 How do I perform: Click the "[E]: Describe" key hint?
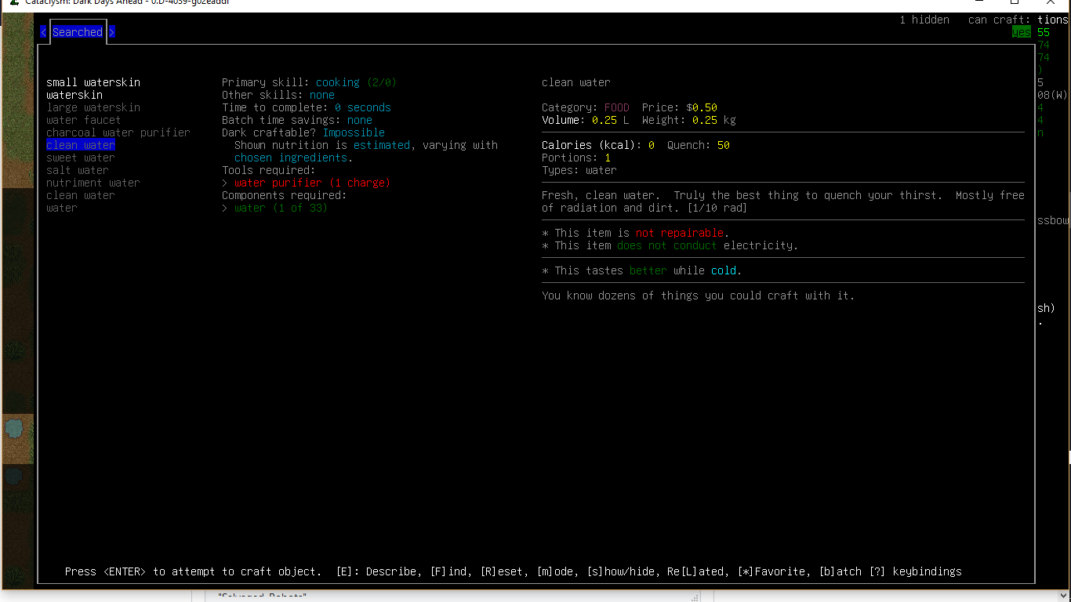[x=379, y=571]
